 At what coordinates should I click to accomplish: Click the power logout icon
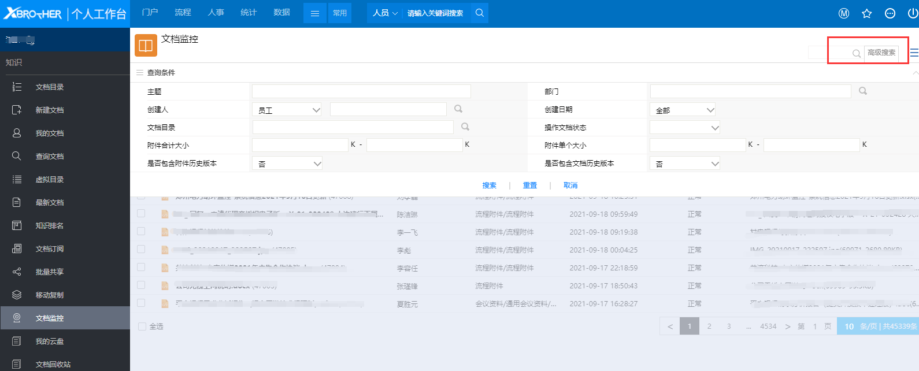[x=913, y=13]
